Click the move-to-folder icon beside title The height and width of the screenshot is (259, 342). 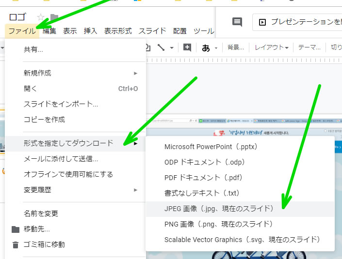tap(54, 18)
